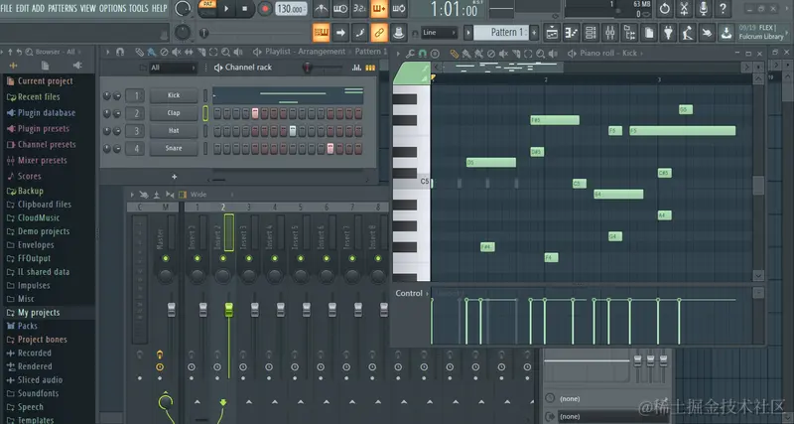Image resolution: width=794 pixels, height=424 pixels.
Task: Open the Tempo tapper icon
Action: point(688,33)
